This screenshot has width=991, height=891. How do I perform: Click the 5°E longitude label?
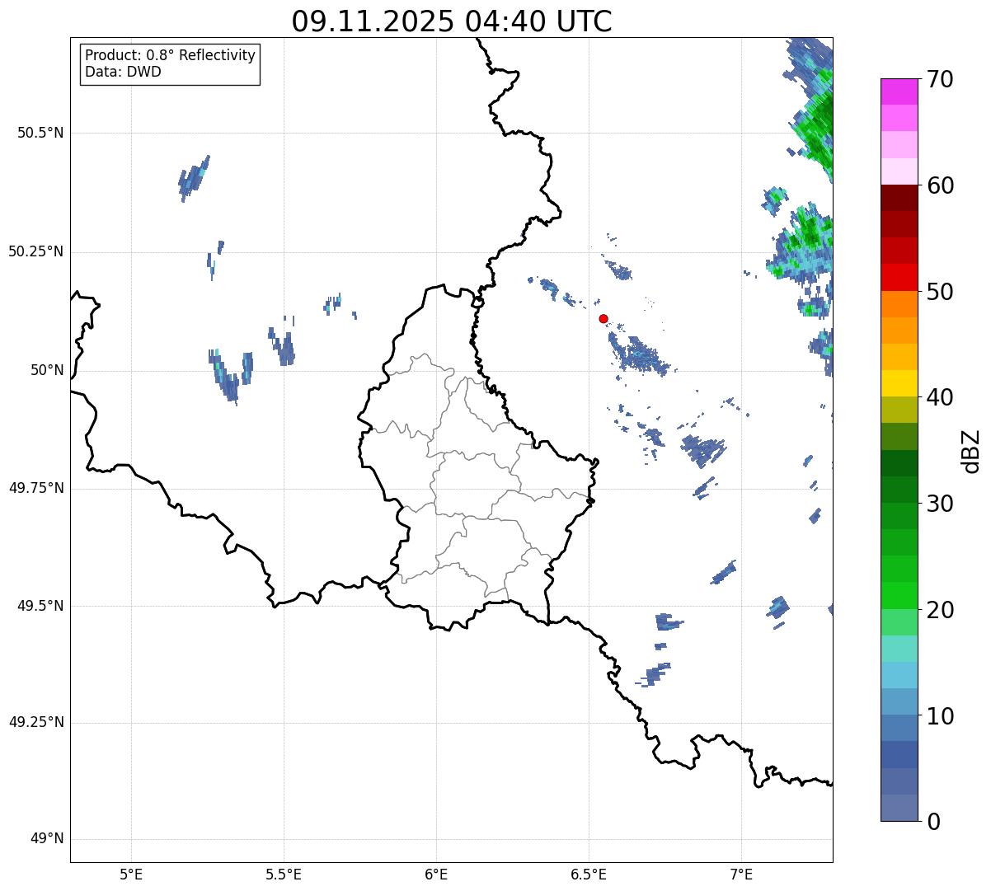[x=131, y=874]
